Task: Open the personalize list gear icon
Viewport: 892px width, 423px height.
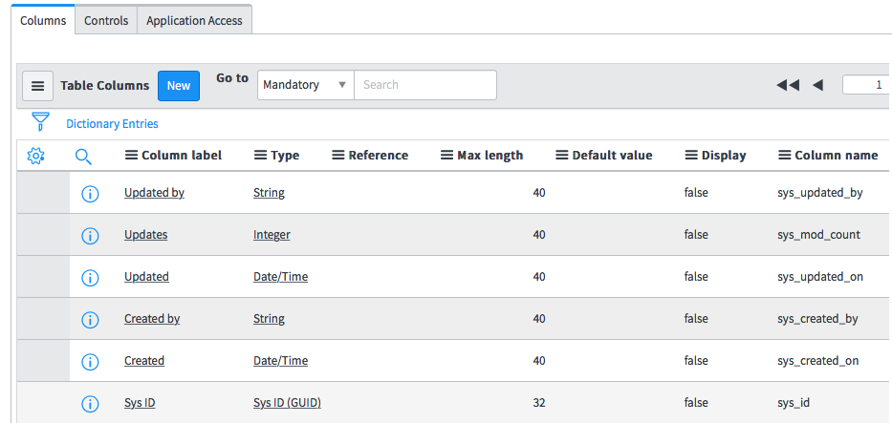Action: tap(35, 156)
